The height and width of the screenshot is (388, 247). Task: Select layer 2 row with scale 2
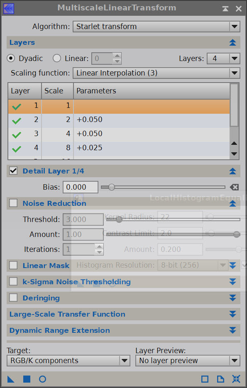pyautogui.click(x=119, y=120)
